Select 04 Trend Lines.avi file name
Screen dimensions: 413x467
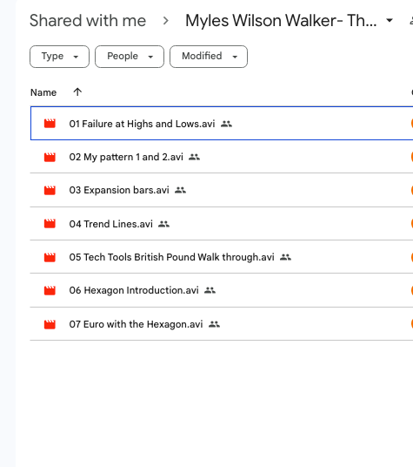coord(111,224)
